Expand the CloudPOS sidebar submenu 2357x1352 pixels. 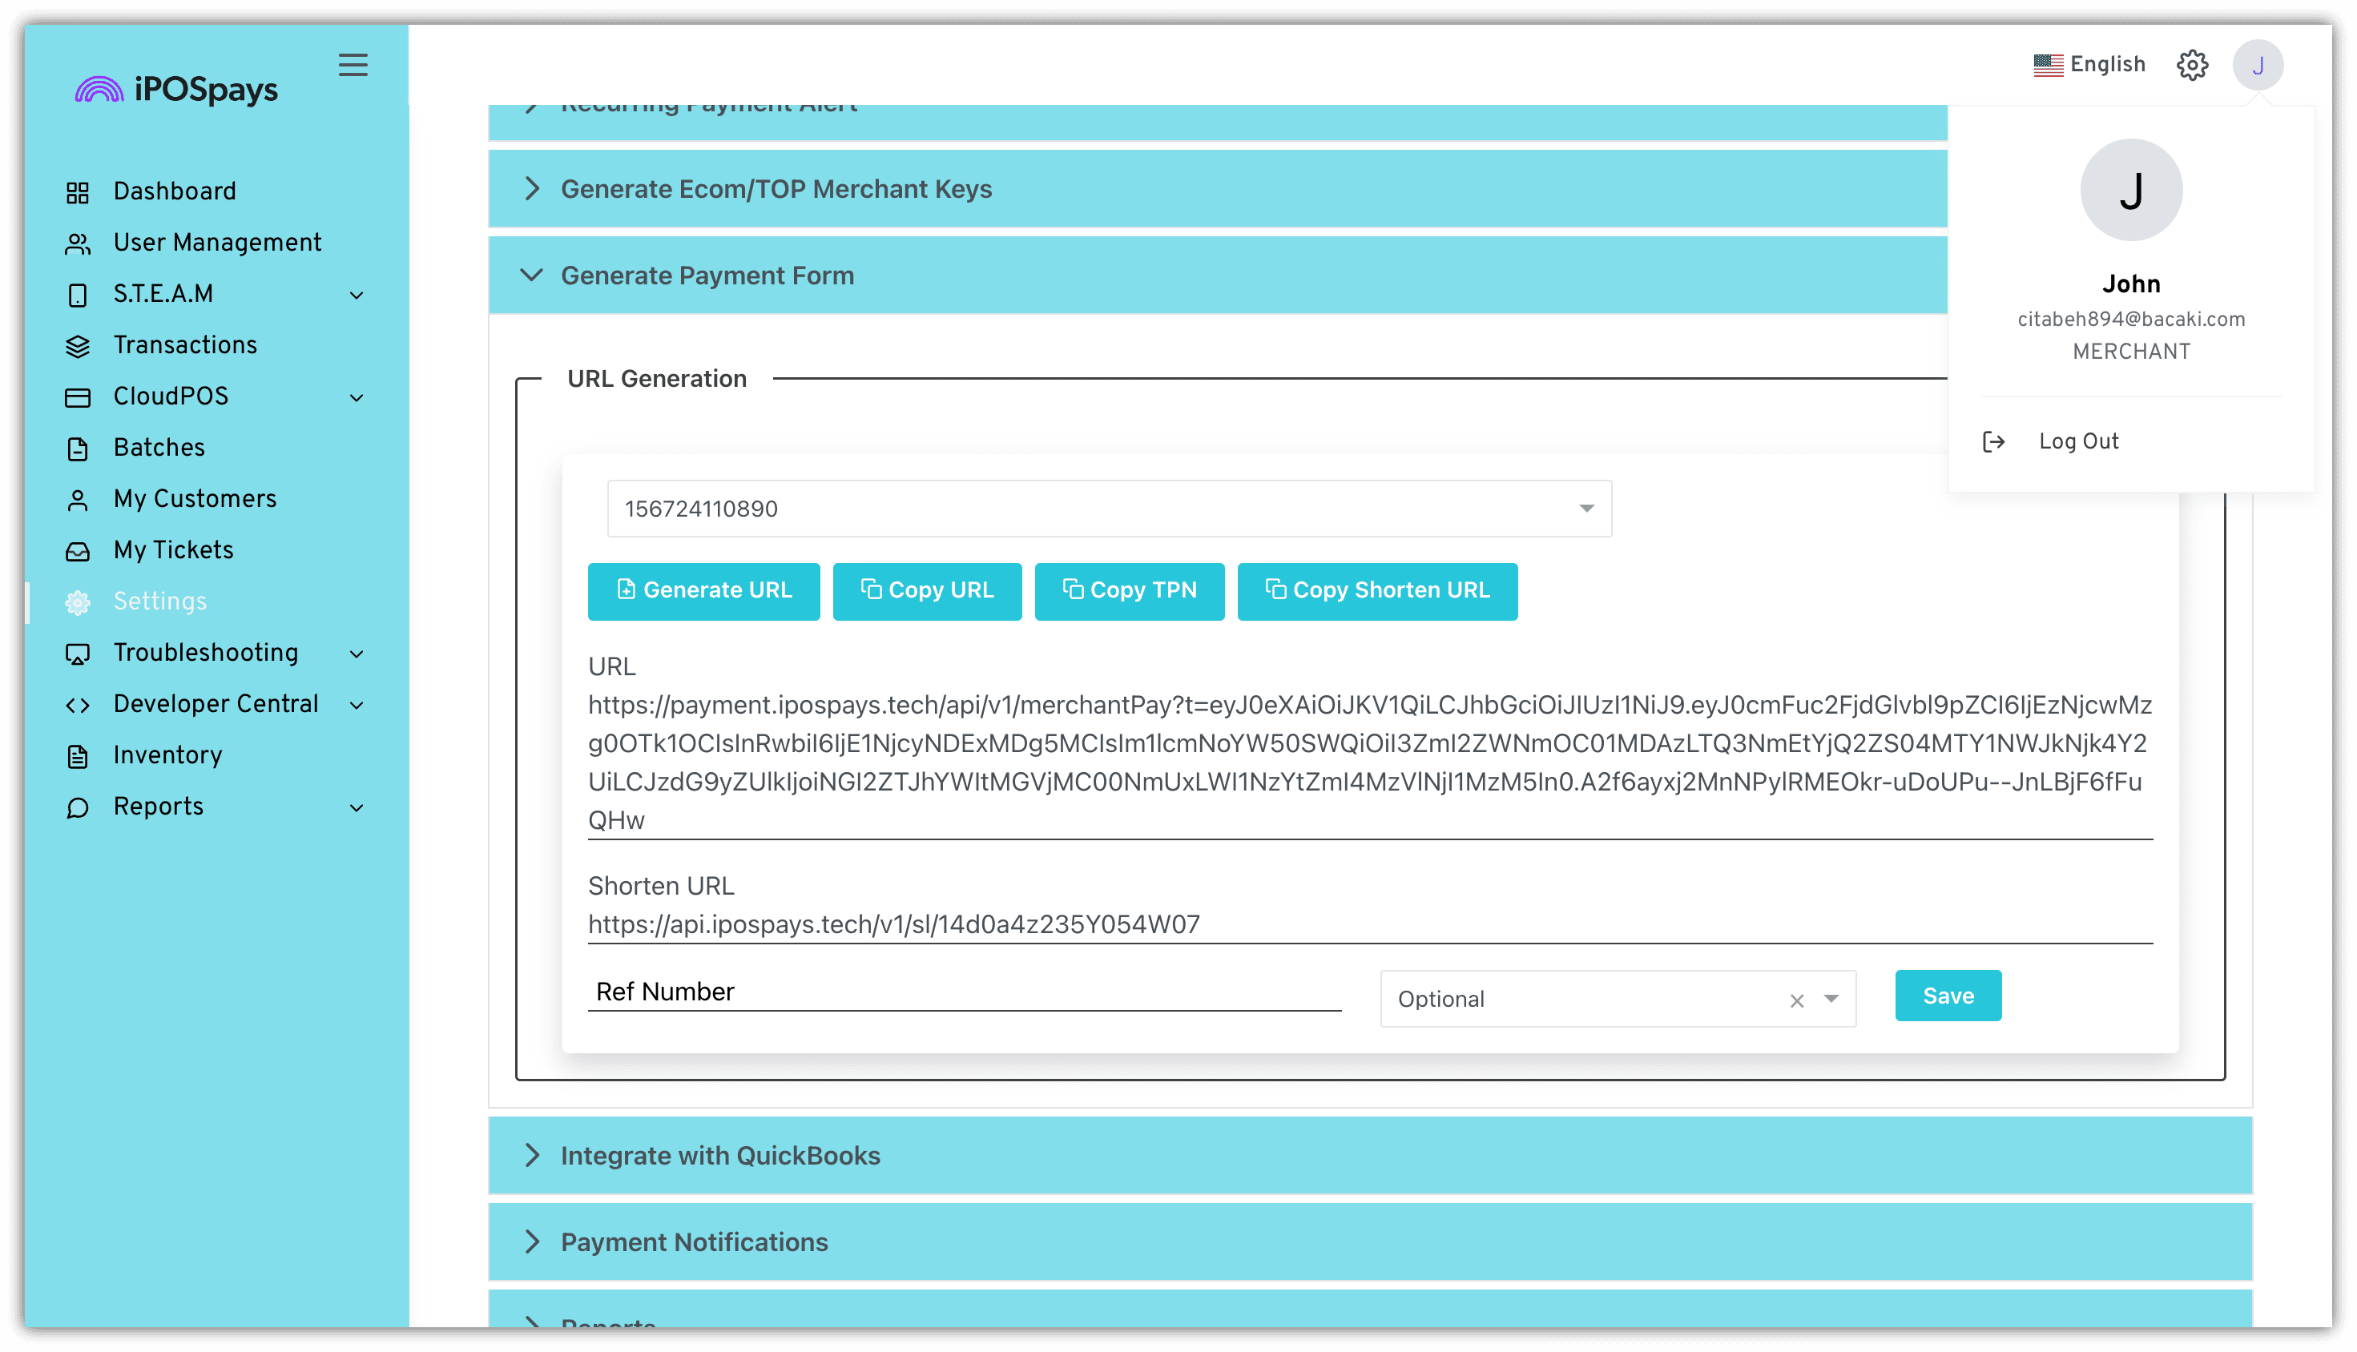pos(357,397)
